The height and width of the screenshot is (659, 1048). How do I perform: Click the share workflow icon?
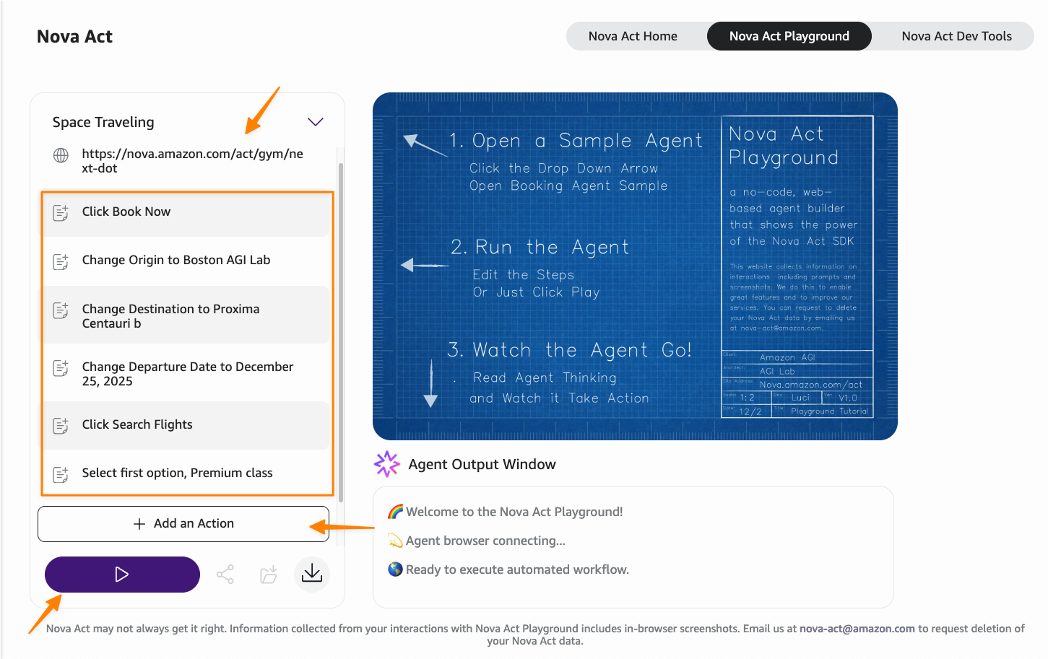click(x=225, y=575)
